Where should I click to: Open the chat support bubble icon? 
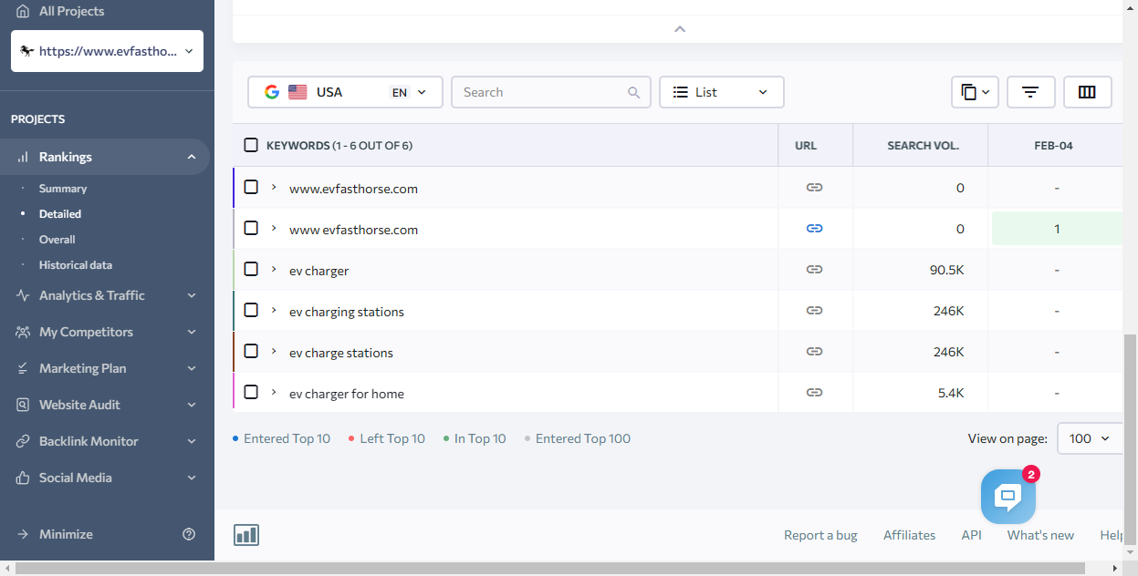click(x=1007, y=497)
